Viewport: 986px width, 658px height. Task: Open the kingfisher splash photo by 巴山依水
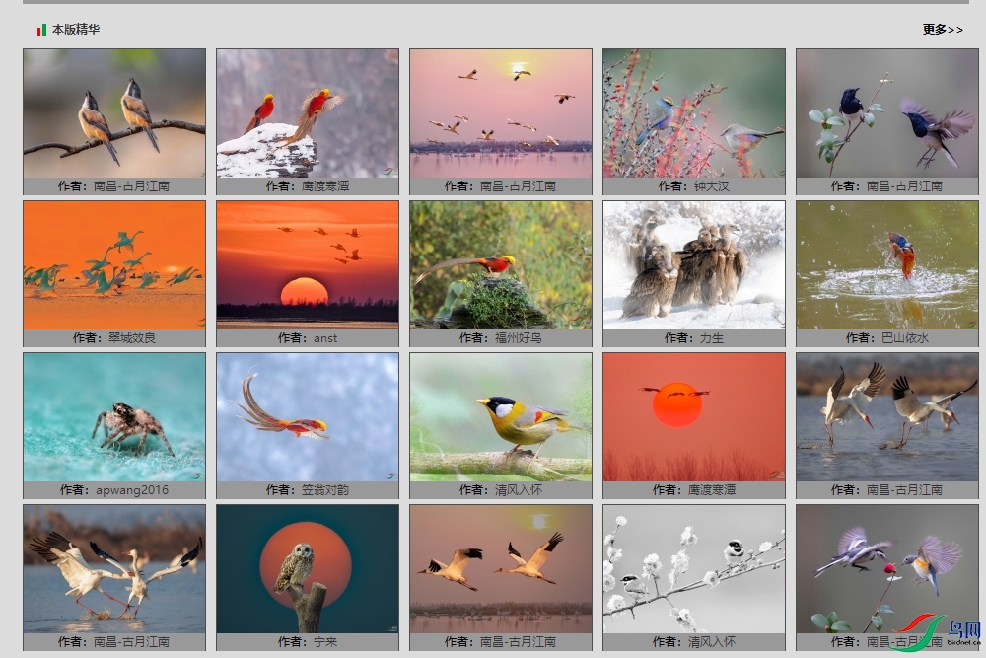[x=886, y=264]
